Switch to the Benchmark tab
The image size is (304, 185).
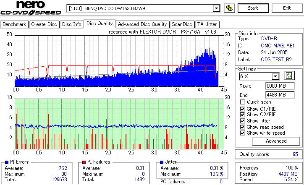coord(14,24)
